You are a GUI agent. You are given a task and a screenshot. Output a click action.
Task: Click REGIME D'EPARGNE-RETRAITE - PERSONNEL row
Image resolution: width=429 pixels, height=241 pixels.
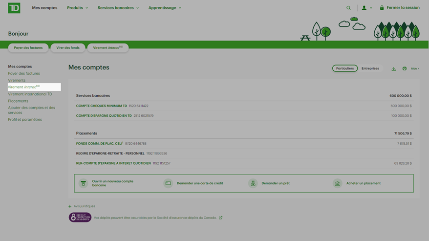coord(244,153)
